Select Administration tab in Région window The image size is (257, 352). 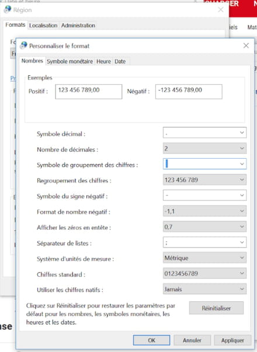coord(78,26)
